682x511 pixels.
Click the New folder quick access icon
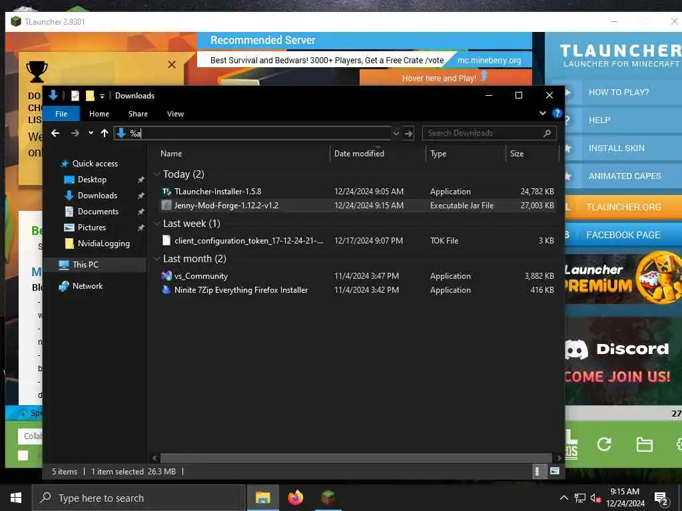[x=90, y=96]
